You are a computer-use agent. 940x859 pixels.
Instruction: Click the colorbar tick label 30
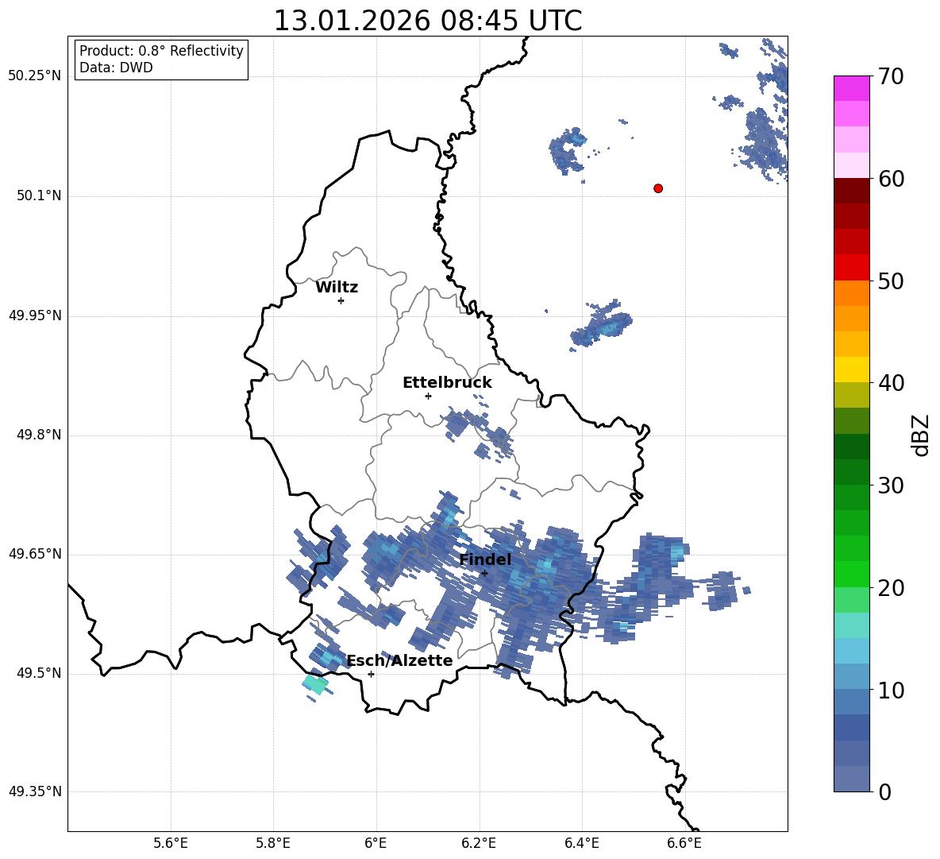pos(891,486)
